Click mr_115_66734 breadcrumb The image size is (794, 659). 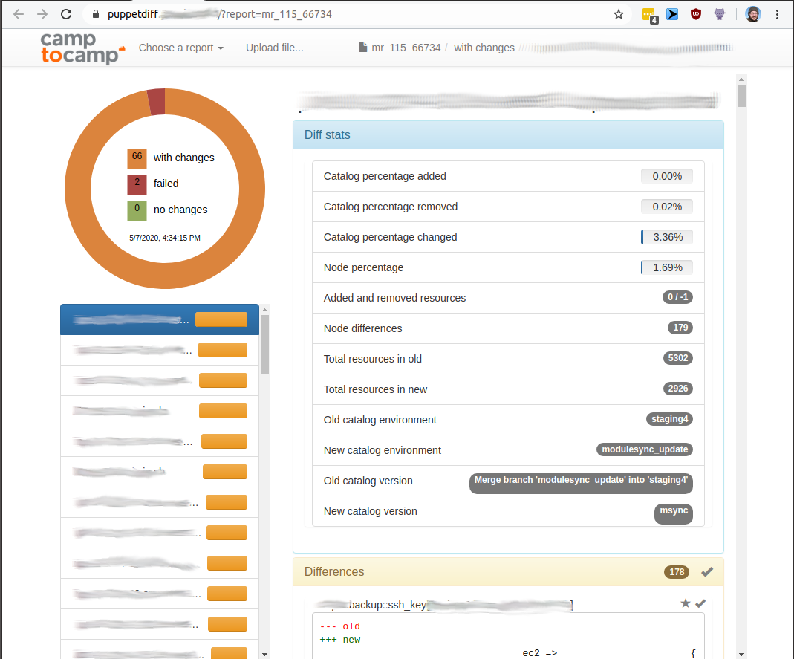pyautogui.click(x=406, y=48)
